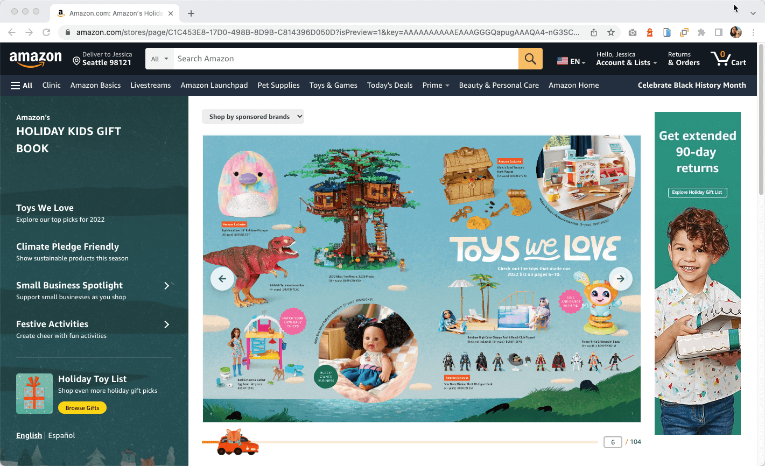Open EN language selector
The image size is (765, 466).
pyautogui.click(x=571, y=61)
